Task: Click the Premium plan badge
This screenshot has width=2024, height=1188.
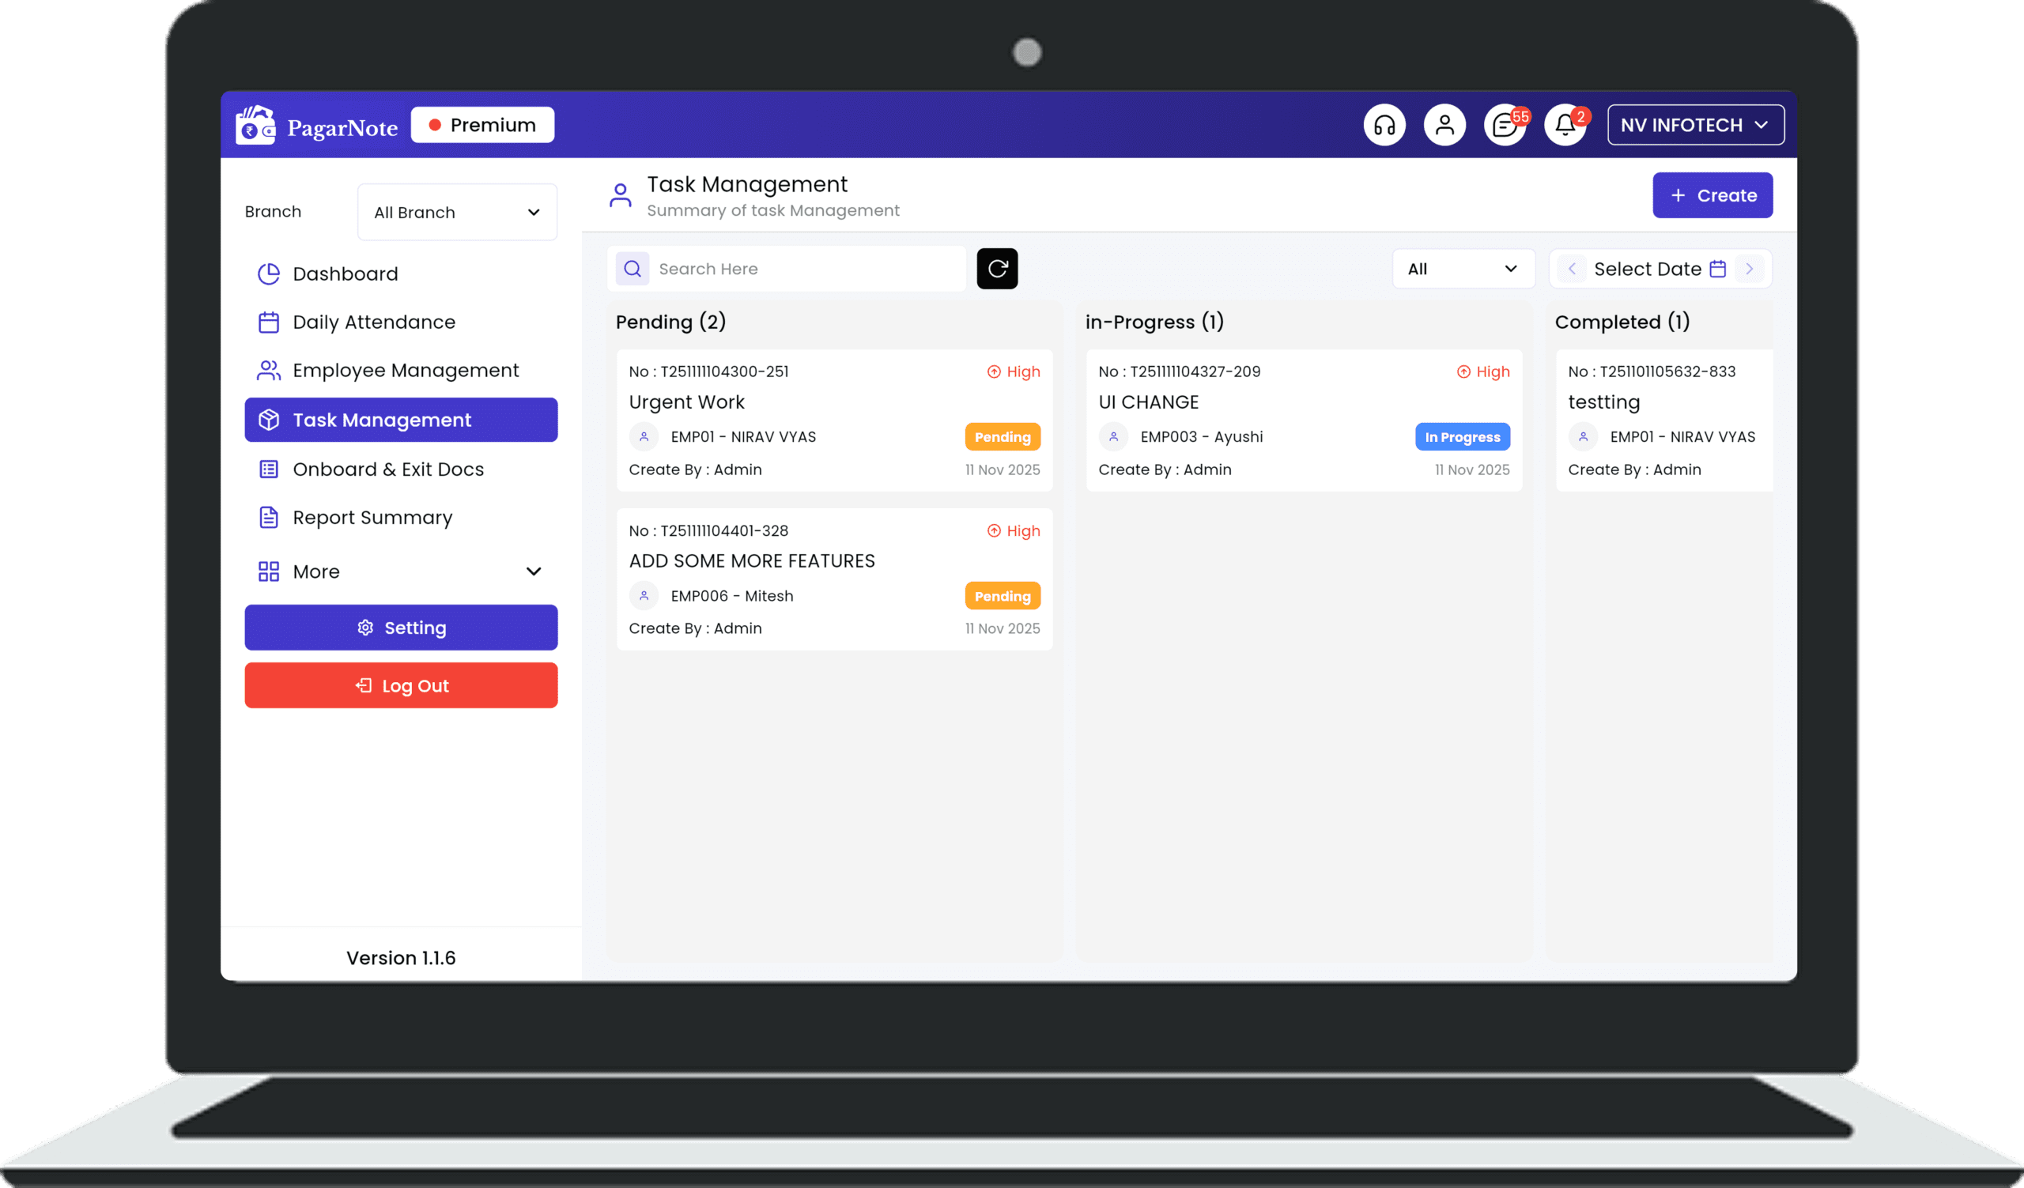Action: (x=482, y=125)
